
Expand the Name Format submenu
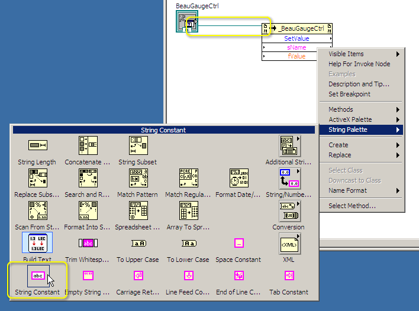[x=362, y=190]
